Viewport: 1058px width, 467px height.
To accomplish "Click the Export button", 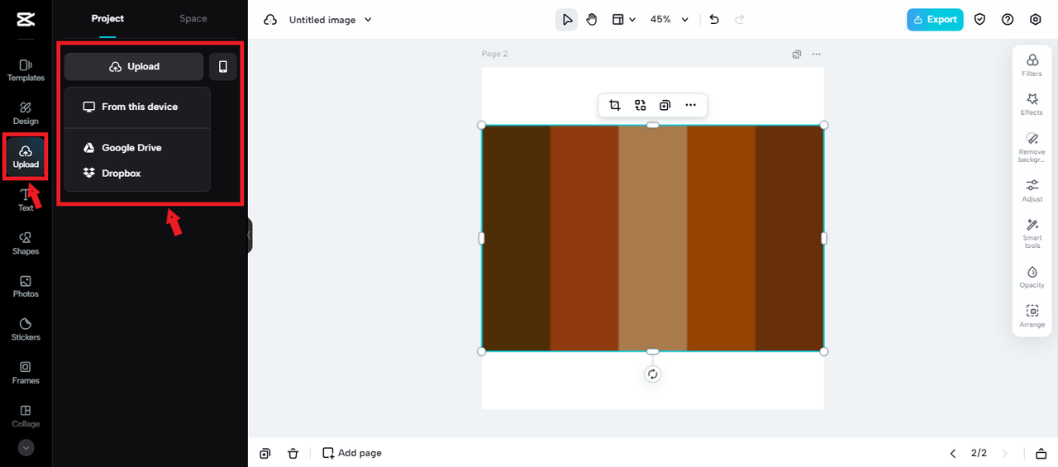I will coord(935,20).
